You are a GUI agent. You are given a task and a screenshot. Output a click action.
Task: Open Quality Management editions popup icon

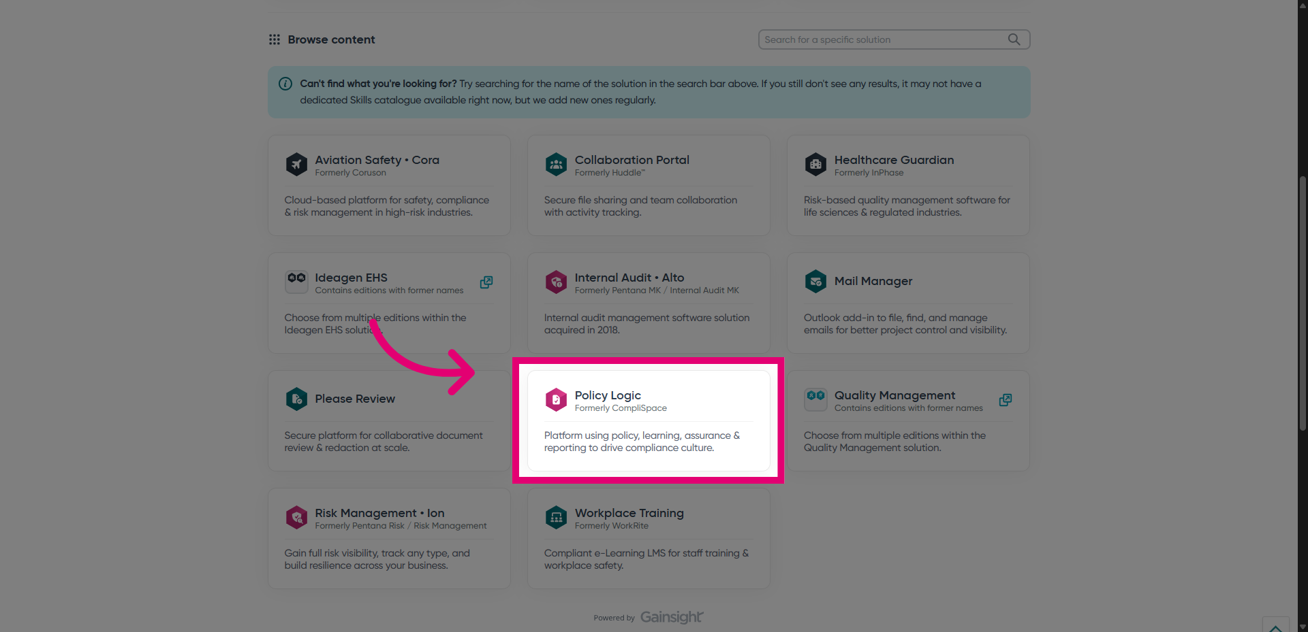pos(1006,399)
